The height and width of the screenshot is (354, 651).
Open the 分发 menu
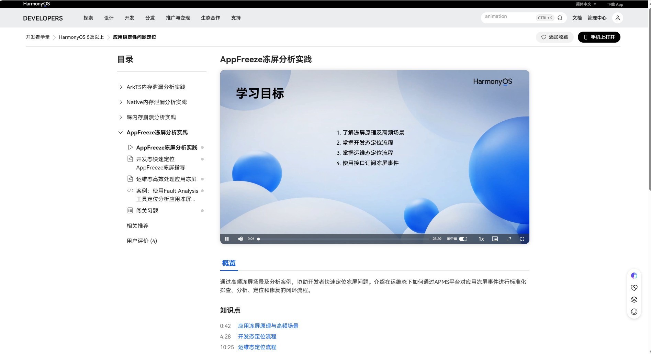(x=150, y=18)
